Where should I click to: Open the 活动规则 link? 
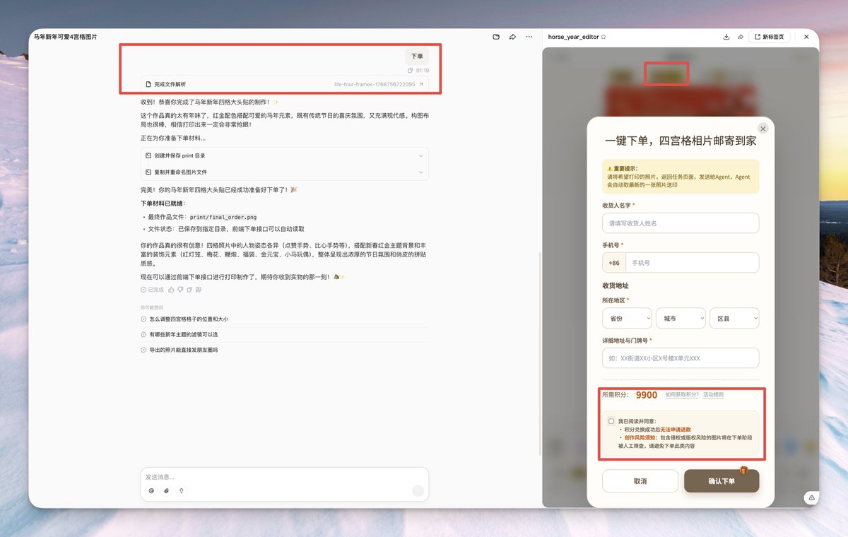pos(713,395)
